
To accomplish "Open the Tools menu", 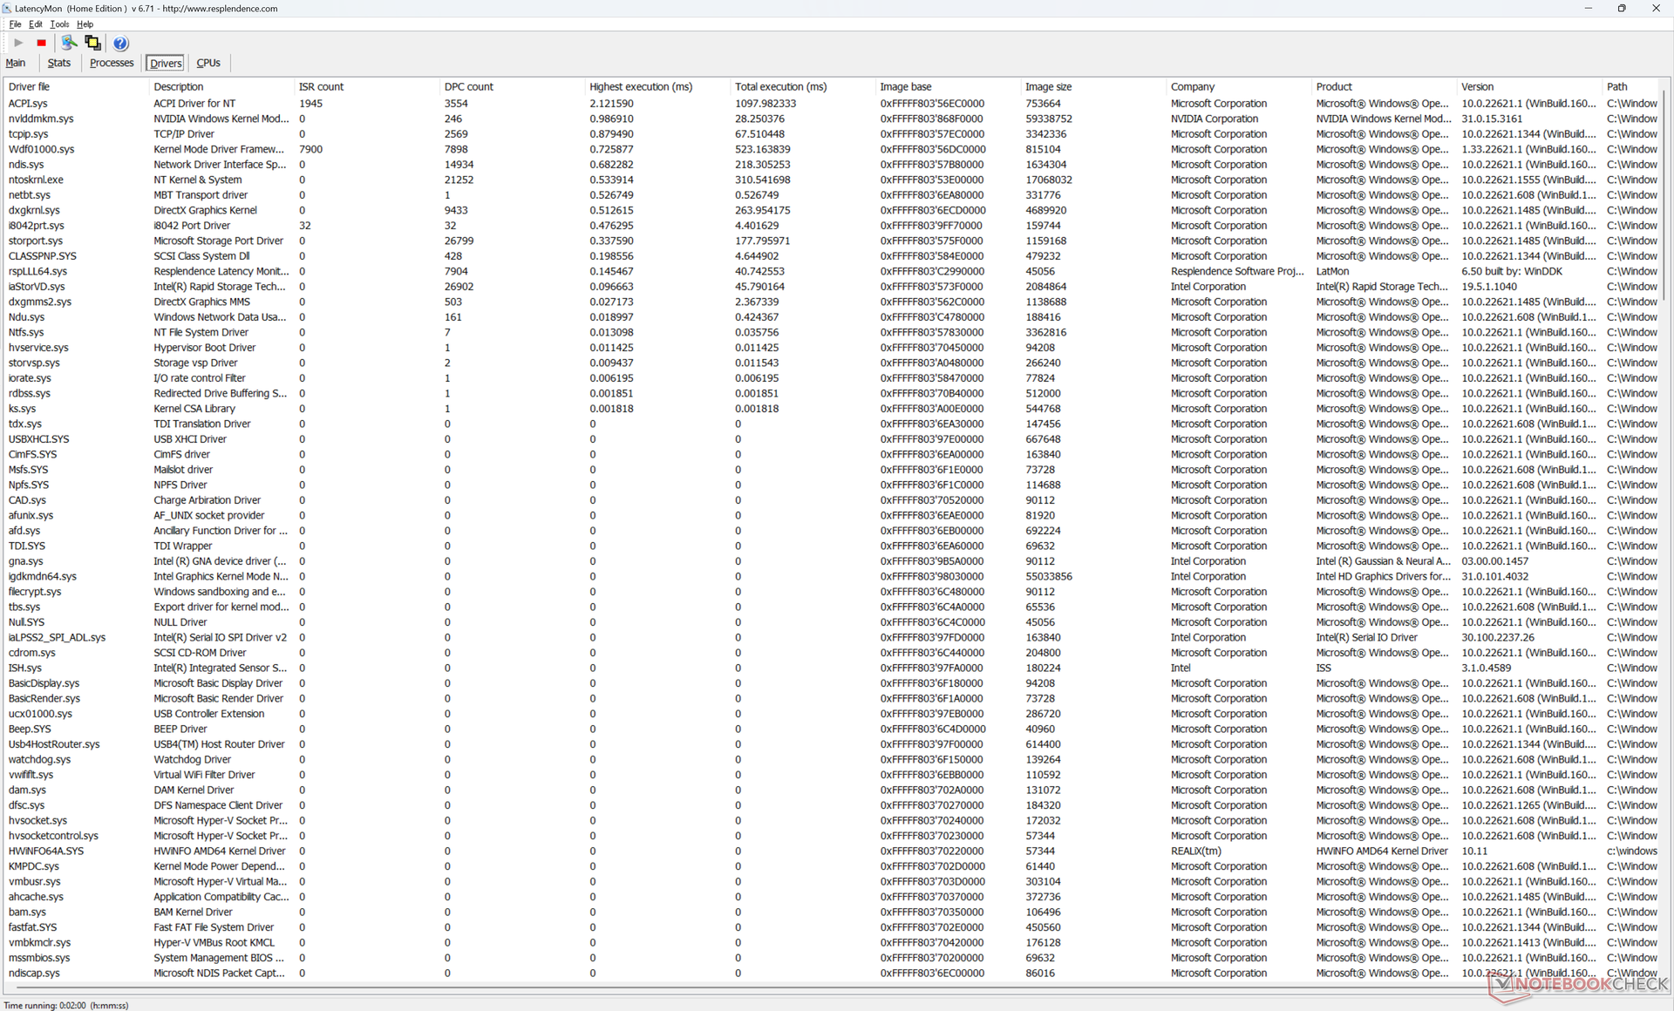I will coord(59,24).
